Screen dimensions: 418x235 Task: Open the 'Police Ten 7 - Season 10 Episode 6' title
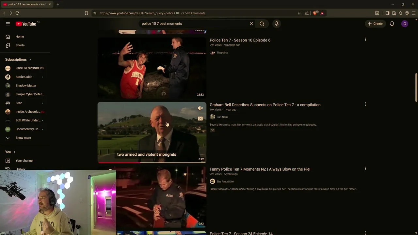point(240,40)
